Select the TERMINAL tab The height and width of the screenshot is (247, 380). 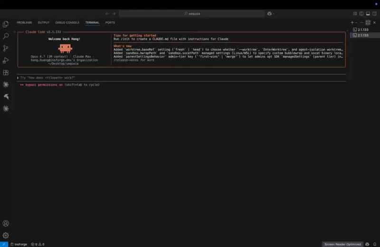click(x=92, y=22)
